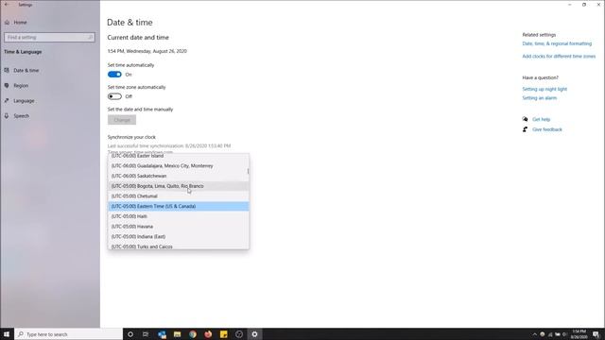Show hidden system tray icons

(535, 334)
